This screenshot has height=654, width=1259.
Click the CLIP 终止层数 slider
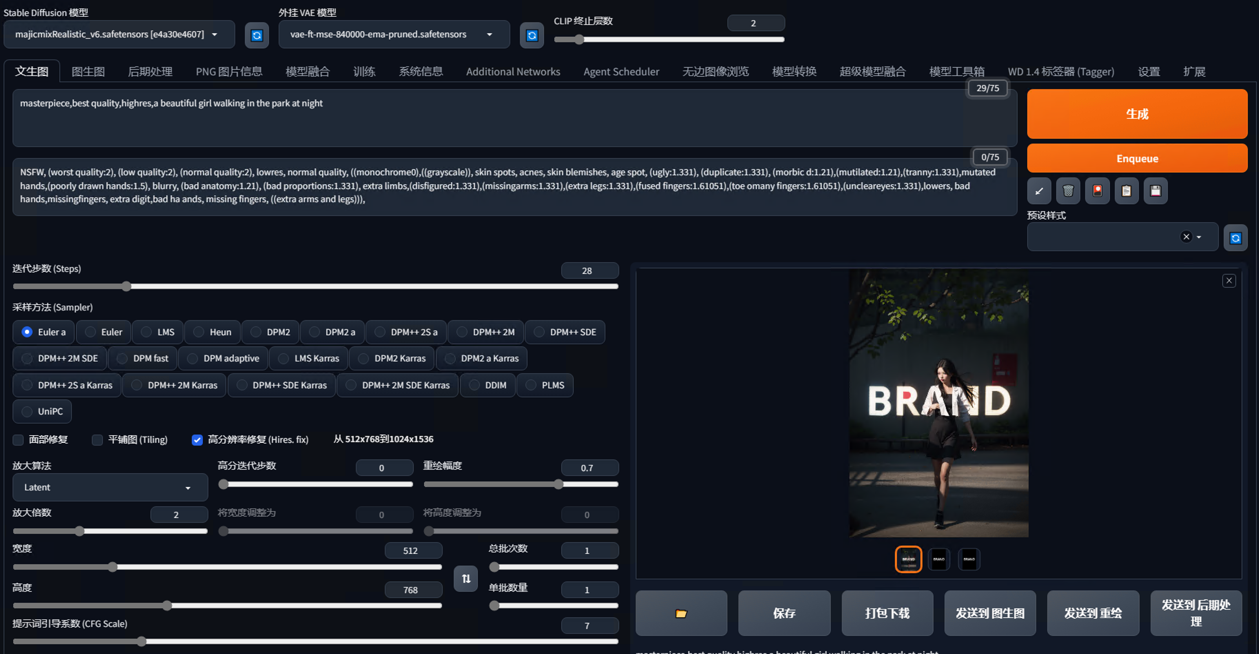coord(669,40)
